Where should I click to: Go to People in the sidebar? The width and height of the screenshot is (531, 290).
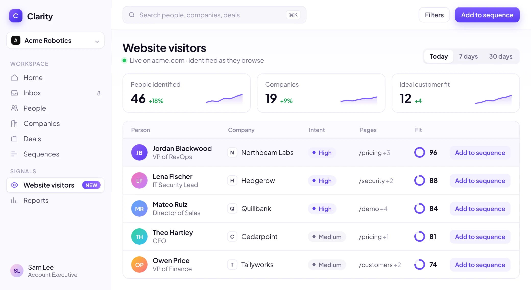coord(55,108)
